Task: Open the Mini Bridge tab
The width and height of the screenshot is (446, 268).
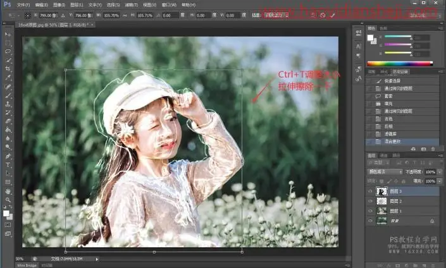Action: [x=27, y=265]
